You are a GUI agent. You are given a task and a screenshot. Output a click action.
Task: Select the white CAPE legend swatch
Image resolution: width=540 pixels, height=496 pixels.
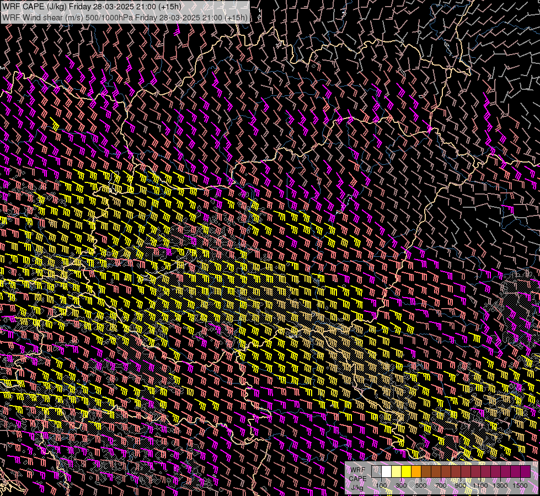[x=387, y=471]
